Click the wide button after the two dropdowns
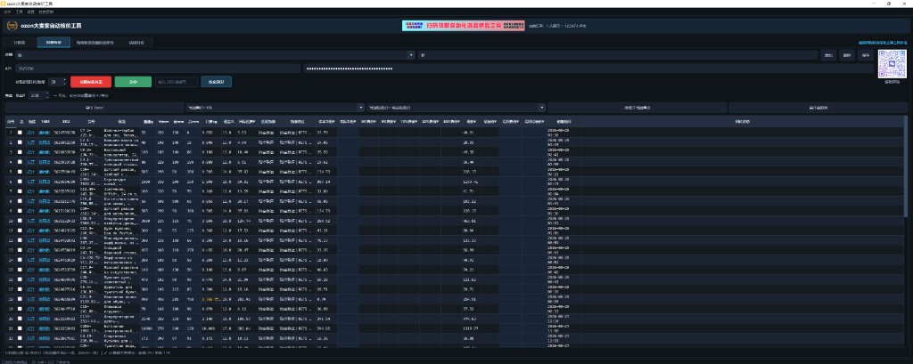This screenshot has height=364, width=913. (637, 109)
